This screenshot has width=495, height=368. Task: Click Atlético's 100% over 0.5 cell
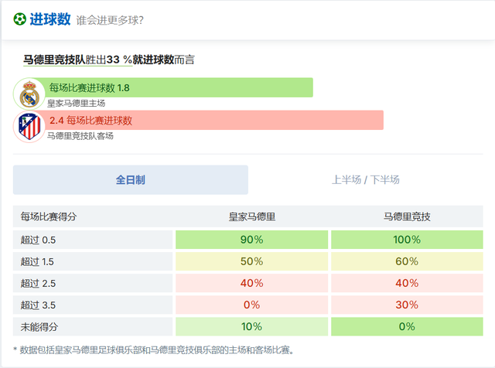point(407,240)
